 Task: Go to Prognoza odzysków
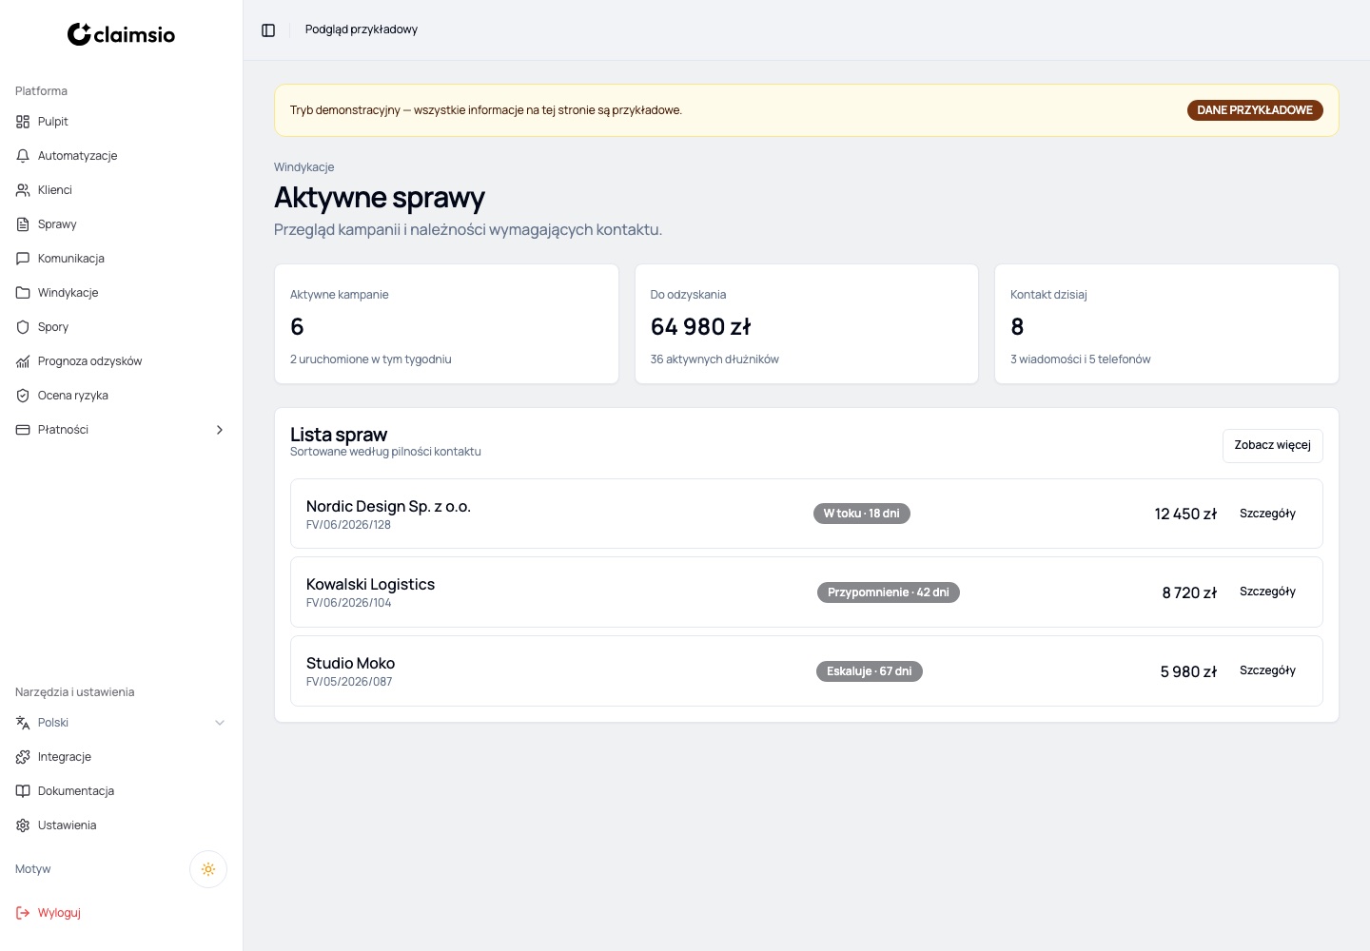(121, 361)
